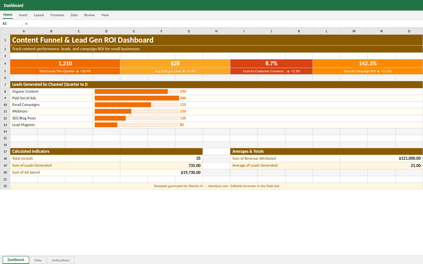The height and width of the screenshot is (264, 423).
Task: Click the 'Template generated by Sheetly AI' footer
Action: click(216, 186)
